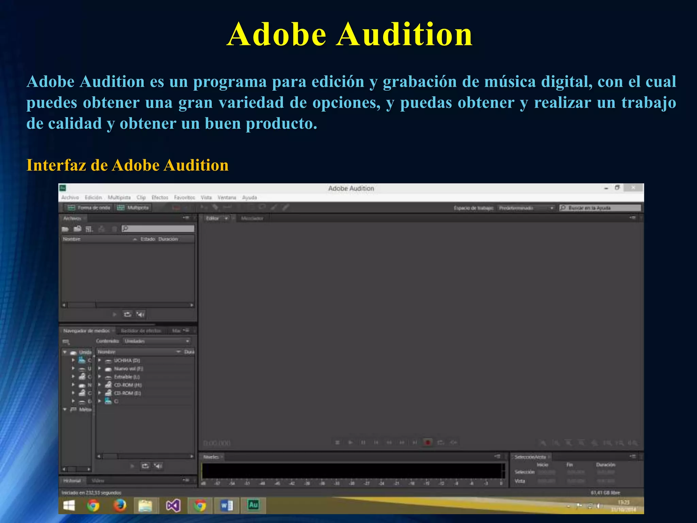Click the Adobe Audition taskbar icon
Viewport: 697px width, 523px height.
click(x=253, y=506)
